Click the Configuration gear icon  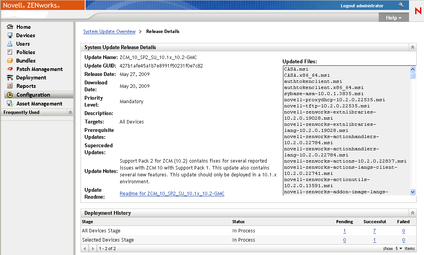tap(10, 95)
